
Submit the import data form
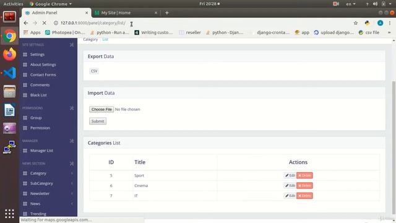pyautogui.click(x=98, y=121)
